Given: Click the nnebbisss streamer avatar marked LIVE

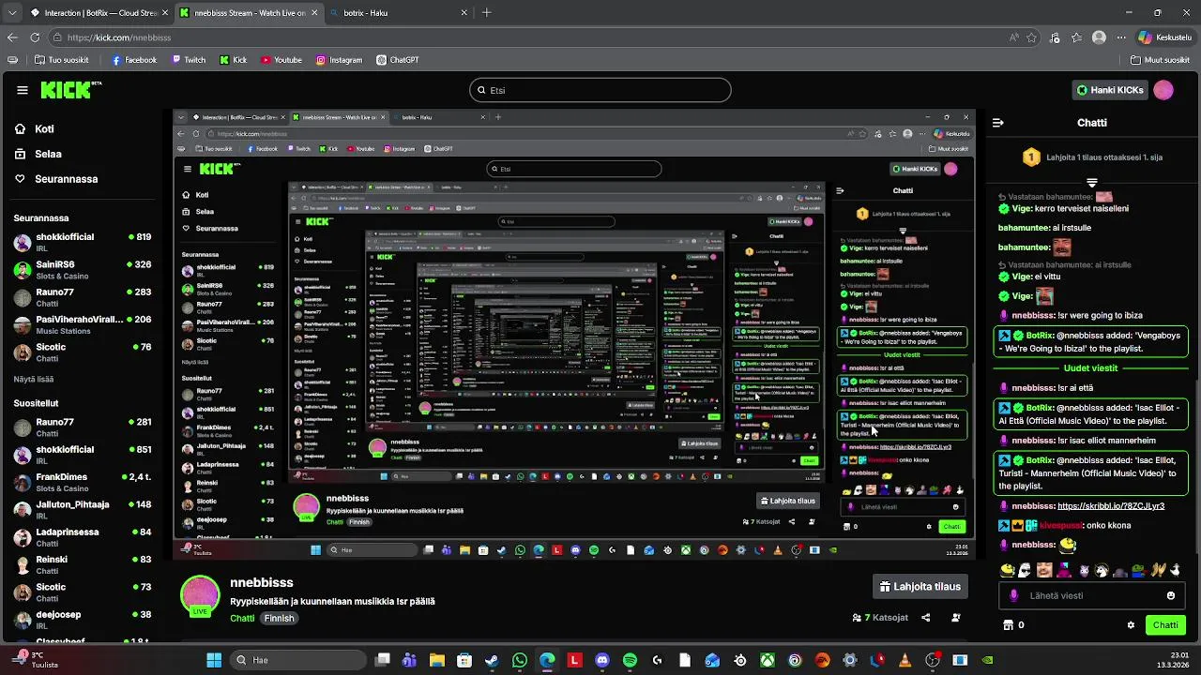Looking at the screenshot, I should tap(200, 596).
